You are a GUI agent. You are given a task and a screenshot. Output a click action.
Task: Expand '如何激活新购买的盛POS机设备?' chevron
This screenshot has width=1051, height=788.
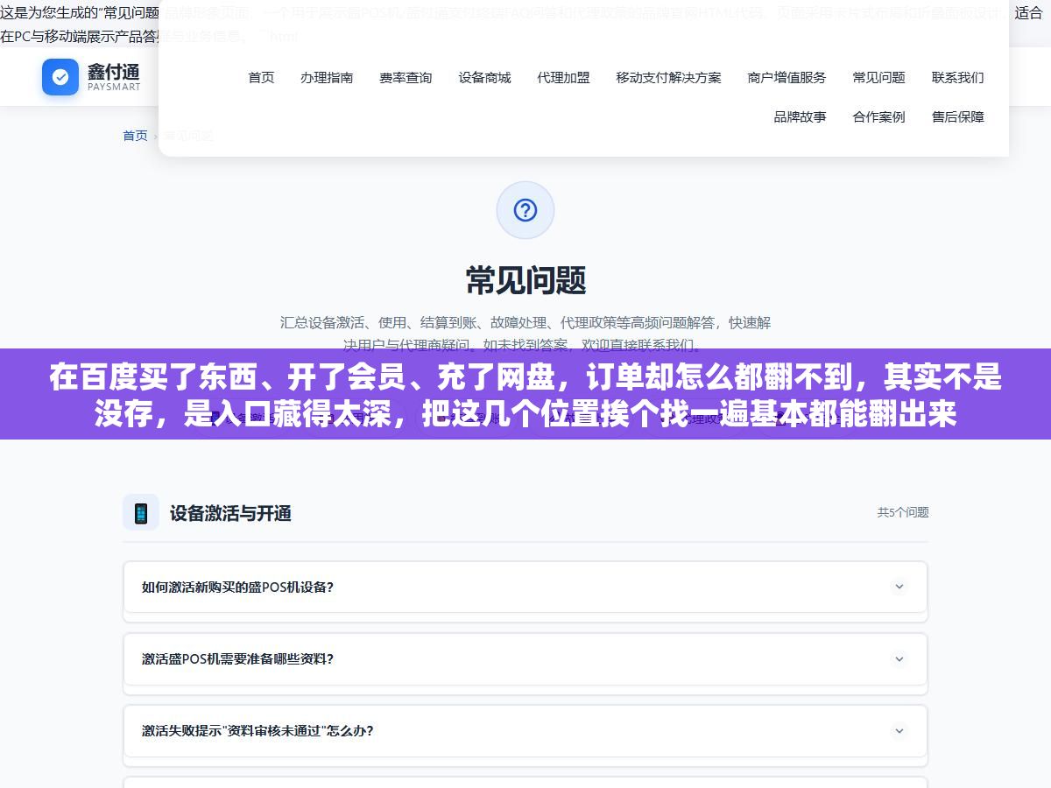(899, 587)
